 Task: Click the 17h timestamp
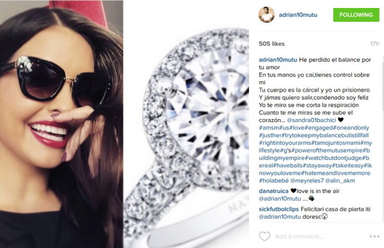[375, 44]
